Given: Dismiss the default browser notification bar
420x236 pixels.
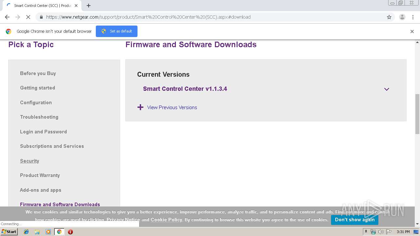Looking at the screenshot, I should (x=412, y=31).
